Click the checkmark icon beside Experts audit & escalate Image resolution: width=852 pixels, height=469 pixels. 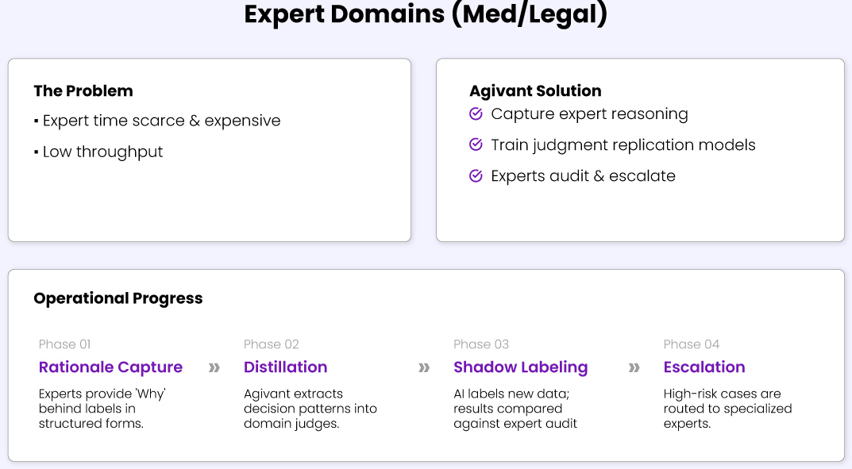point(476,176)
